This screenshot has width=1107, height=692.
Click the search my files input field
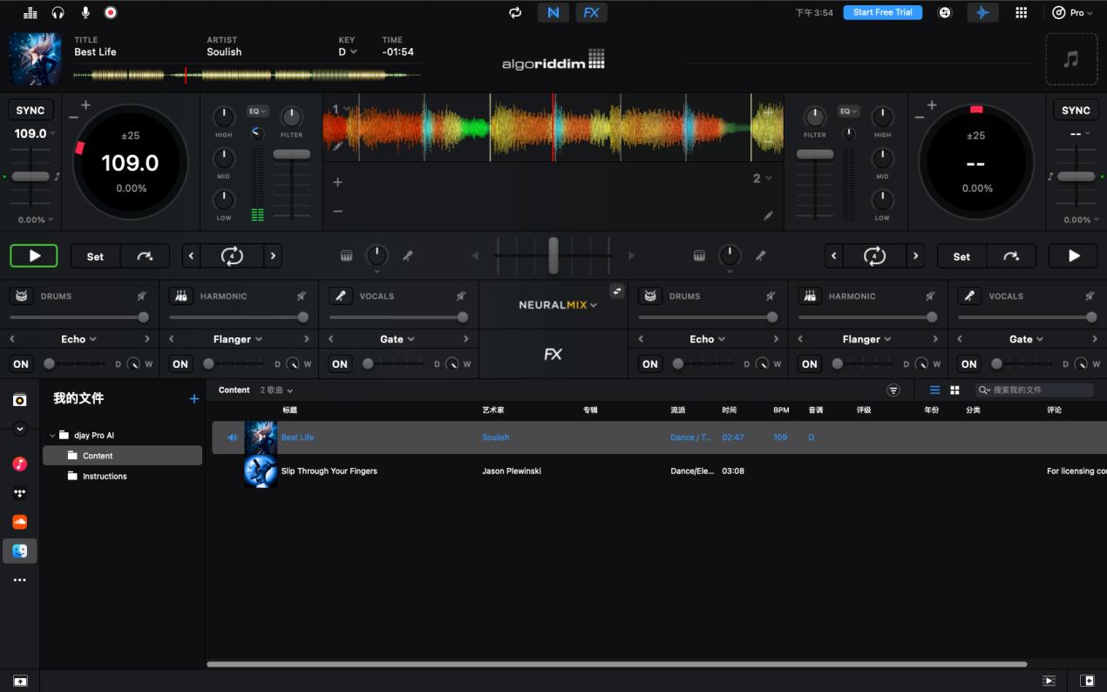pos(1037,390)
